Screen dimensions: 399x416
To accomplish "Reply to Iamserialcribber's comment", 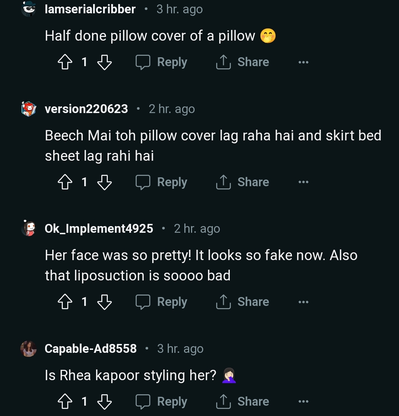I will coord(161,62).
